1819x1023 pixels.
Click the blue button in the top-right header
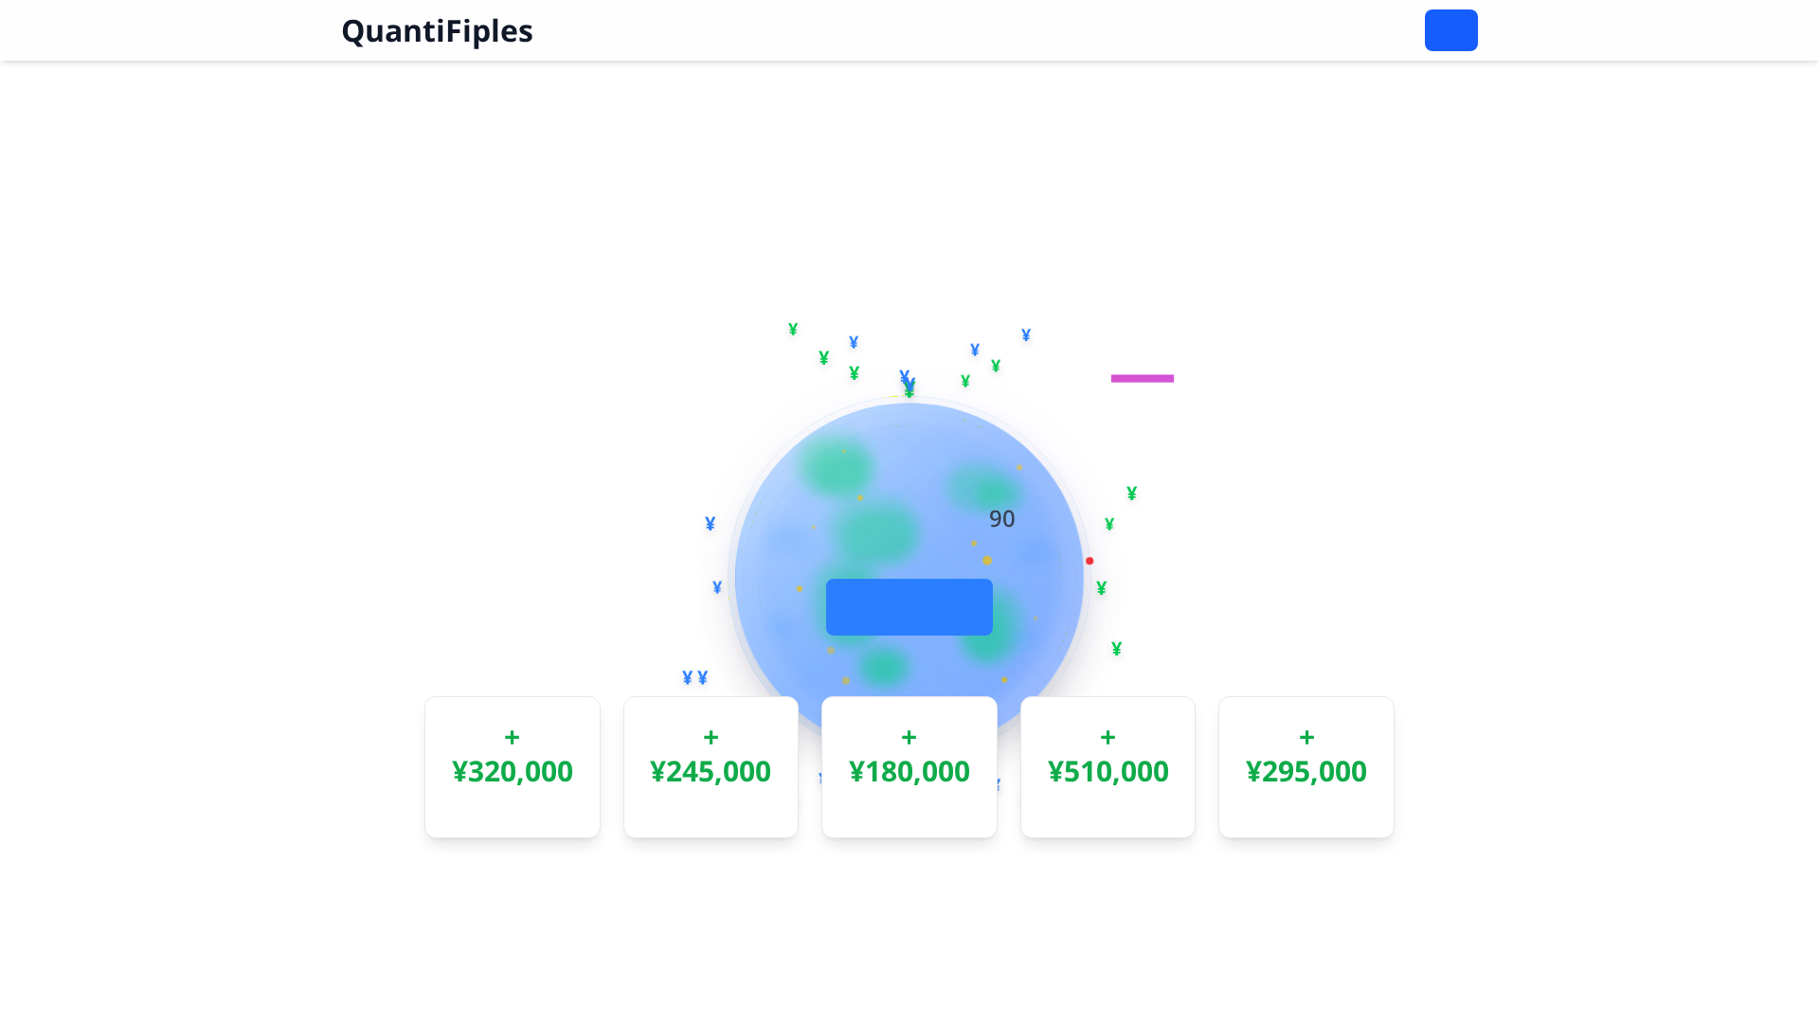tap(1450, 30)
